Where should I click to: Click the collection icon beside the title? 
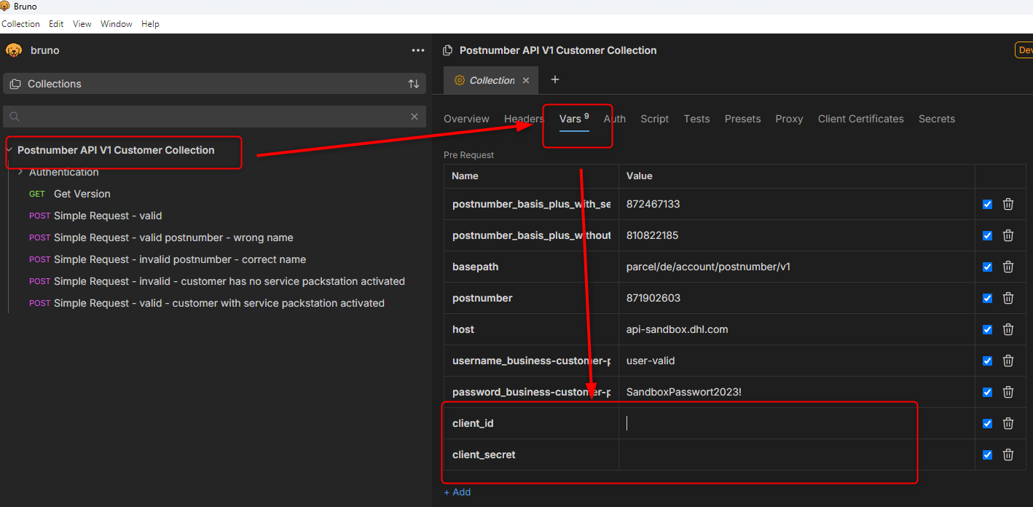pyautogui.click(x=448, y=50)
